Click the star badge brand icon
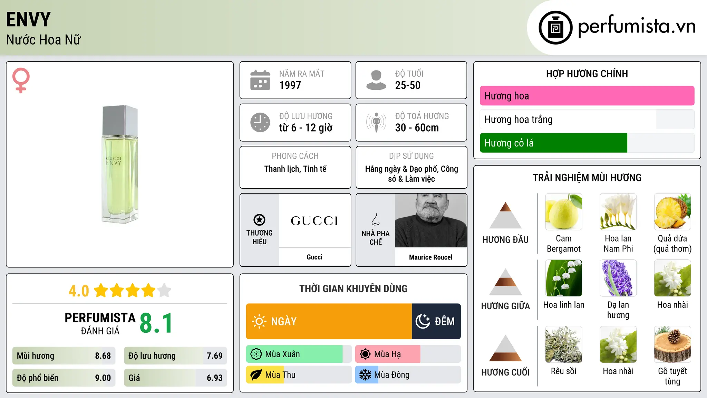The image size is (707, 398). pyautogui.click(x=259, y=220)
